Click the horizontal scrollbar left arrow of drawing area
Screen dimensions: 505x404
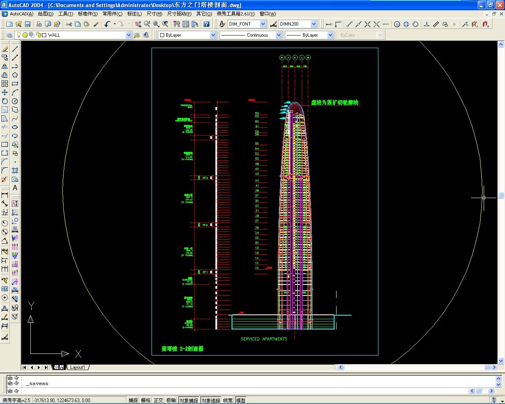340,367
